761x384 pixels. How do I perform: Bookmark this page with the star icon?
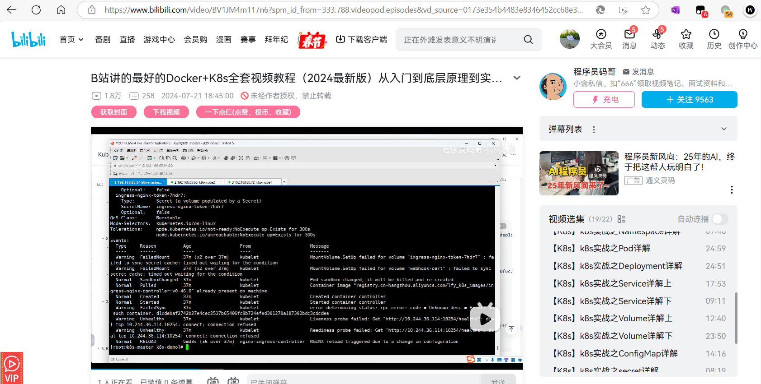(646, 9)
